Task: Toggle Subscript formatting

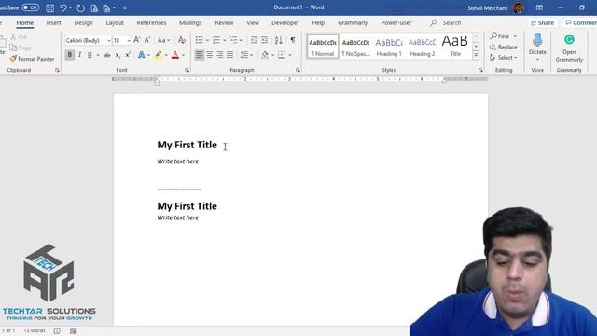Action: pyautogui.click(x=118, y=55)
